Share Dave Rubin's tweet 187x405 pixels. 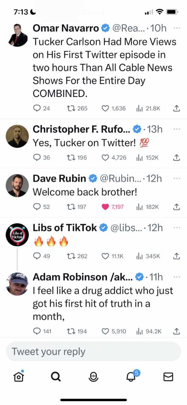point(176,207)
